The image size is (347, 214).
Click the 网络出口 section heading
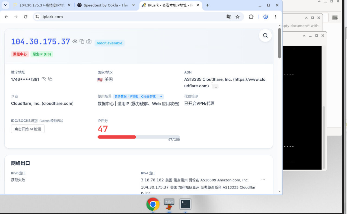click(21, 163)
